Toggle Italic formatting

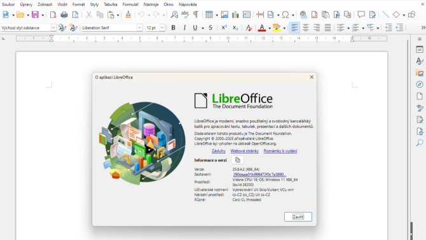pos(184,28)
